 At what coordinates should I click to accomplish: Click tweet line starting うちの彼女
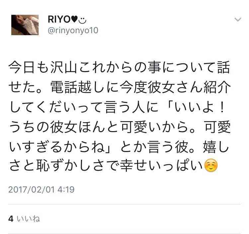[120, 127]
